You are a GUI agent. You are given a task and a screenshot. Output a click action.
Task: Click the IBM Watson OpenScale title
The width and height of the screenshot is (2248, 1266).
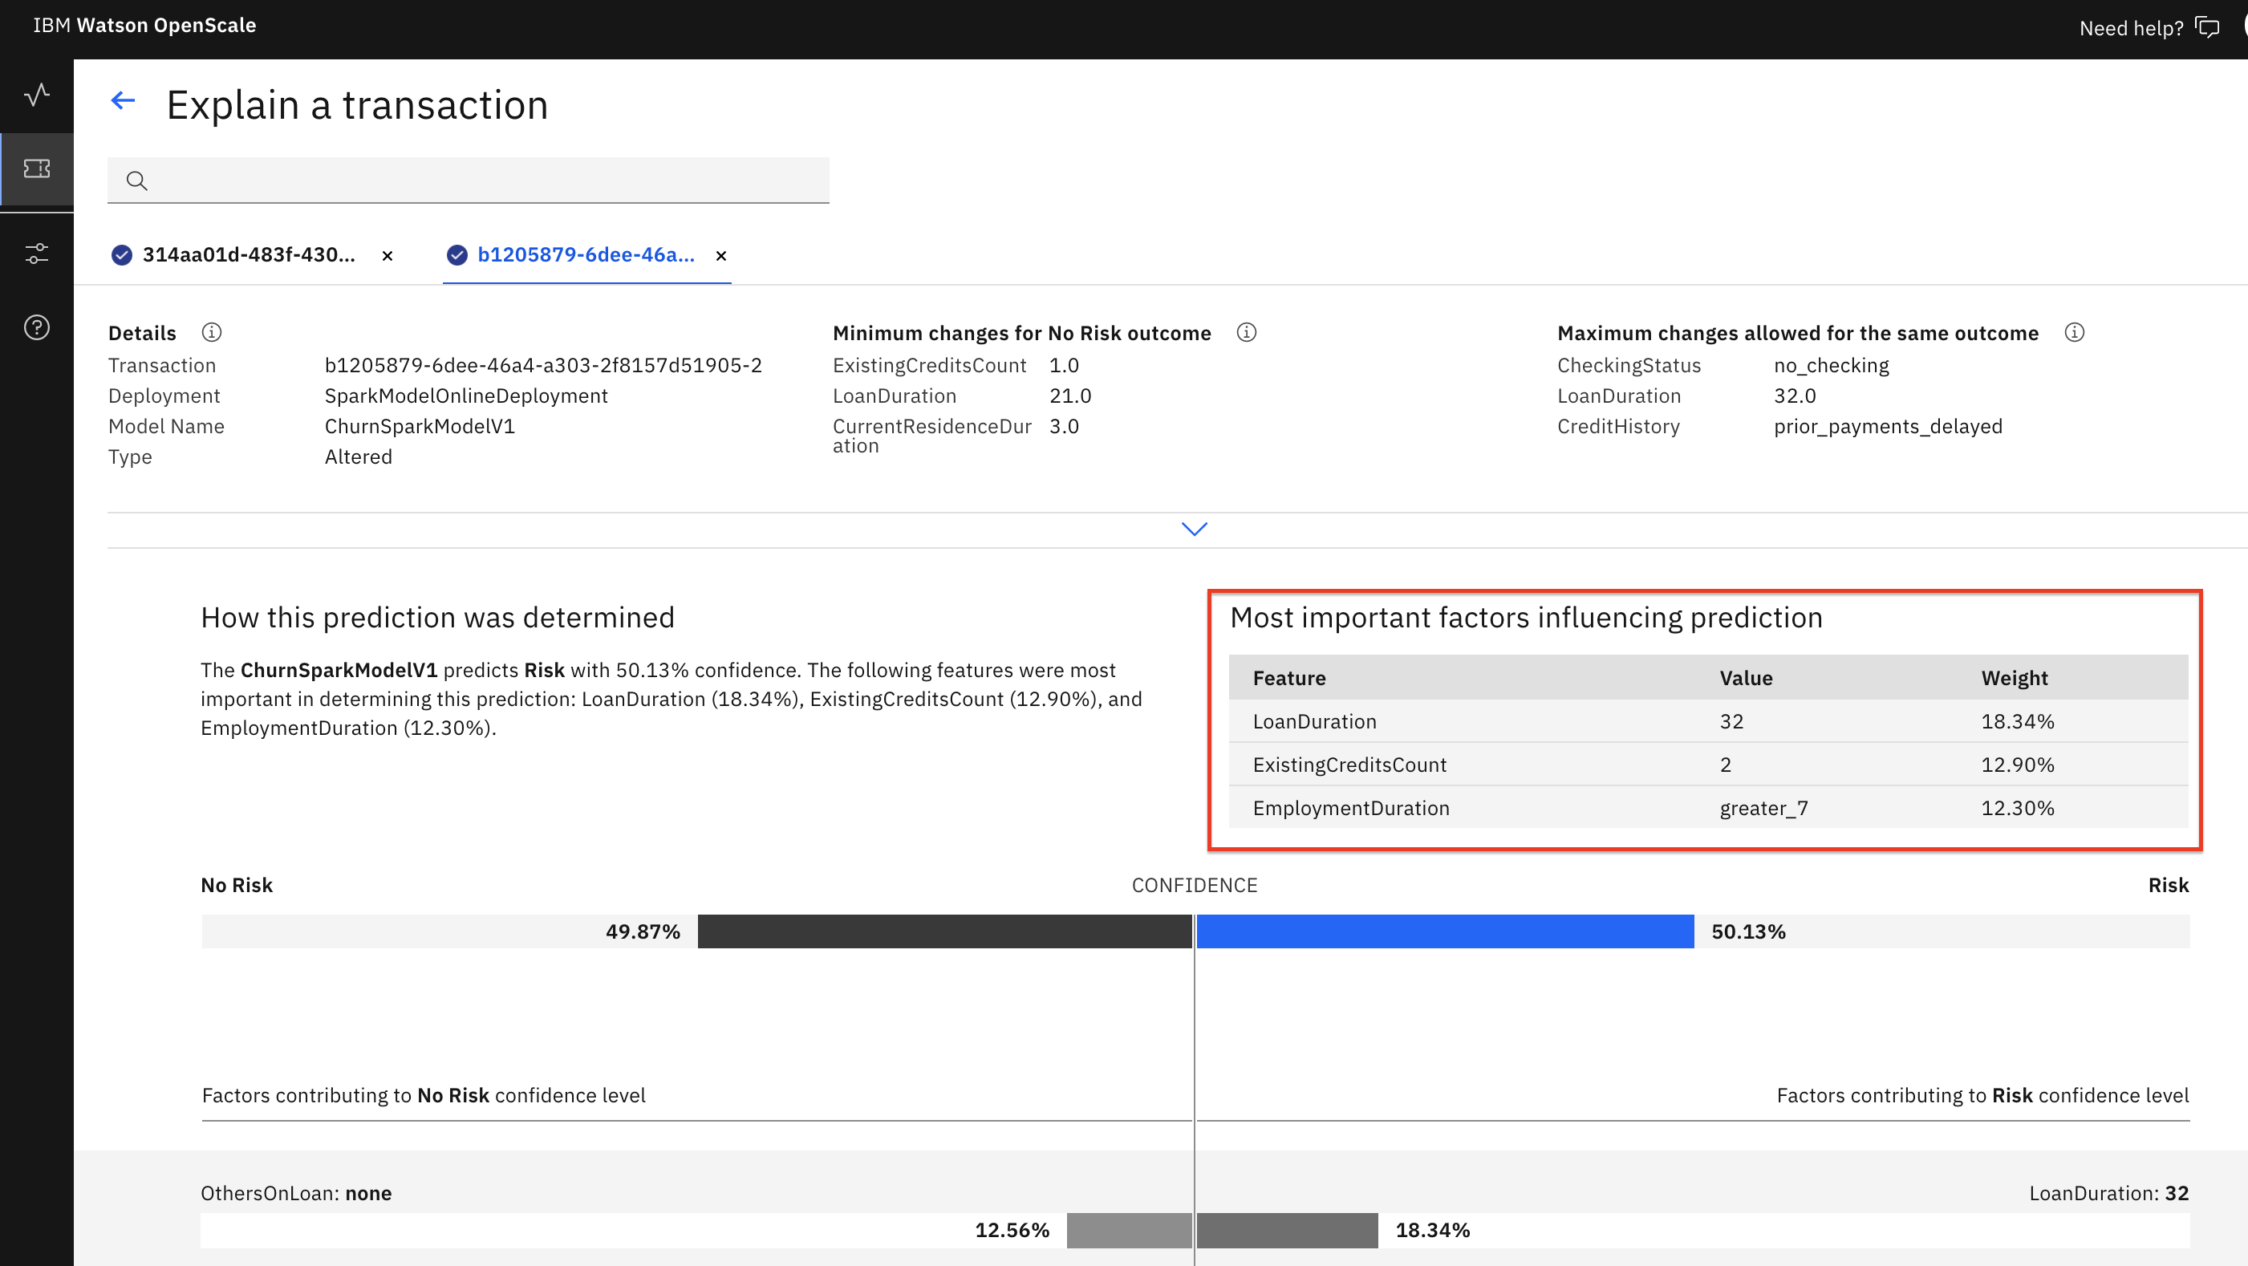pyautogui.click(x=144, y=26)
